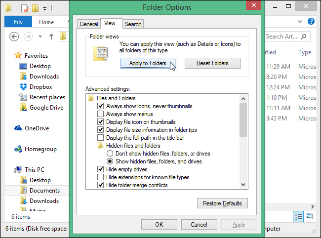This screenshot has height=238, width=321.
Task: Click Reset Folders button
Action: [213, 63]
